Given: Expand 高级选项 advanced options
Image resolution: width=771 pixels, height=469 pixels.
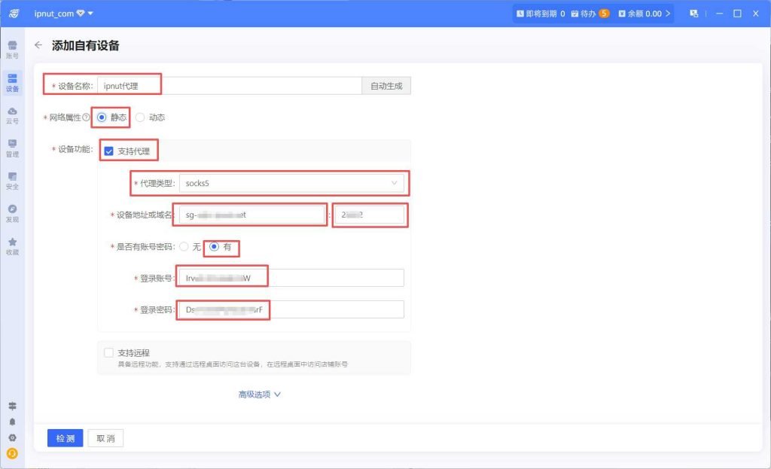Looking at the screenshot, I should 259,394.
